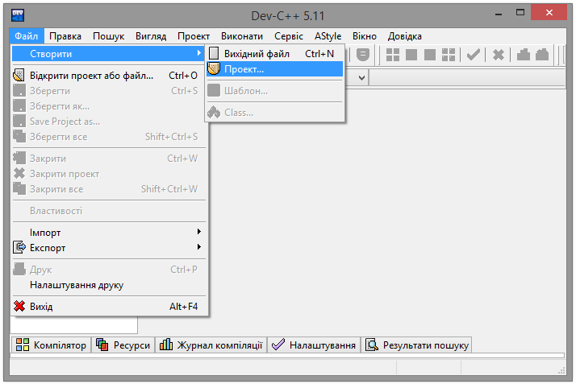Open the combo box dropdown arrow below the toolbar
The height and width of the screenshot is (384, 576).
[361, 78]
